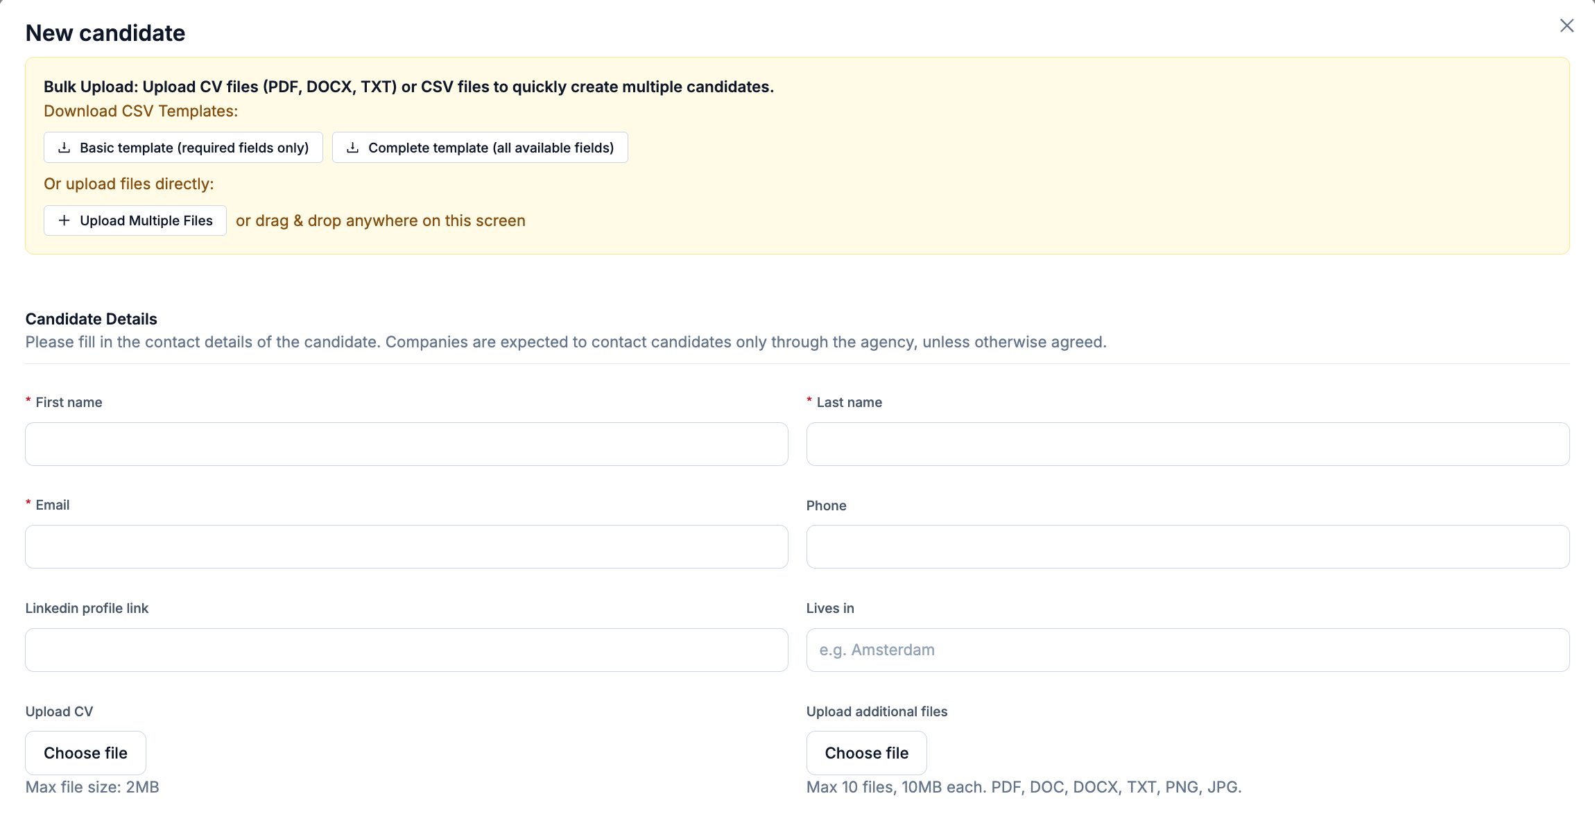Click the First name field label

(69, 402)
